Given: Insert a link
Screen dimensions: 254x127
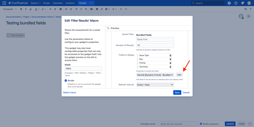Looking at the screenshot, I should pyautogui.click(x=102, y=9).
